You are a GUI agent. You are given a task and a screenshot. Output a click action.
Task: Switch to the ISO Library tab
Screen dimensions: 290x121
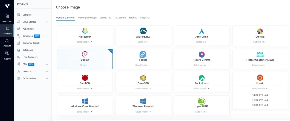120,18
